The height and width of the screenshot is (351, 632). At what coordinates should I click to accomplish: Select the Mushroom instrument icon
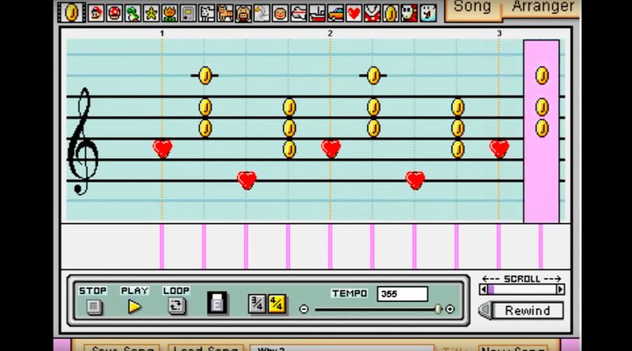point(114,13)
